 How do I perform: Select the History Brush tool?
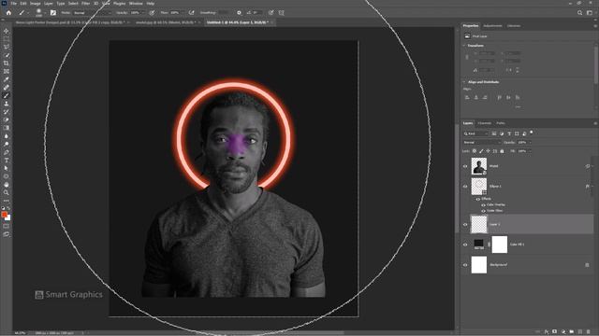[7, 112]
